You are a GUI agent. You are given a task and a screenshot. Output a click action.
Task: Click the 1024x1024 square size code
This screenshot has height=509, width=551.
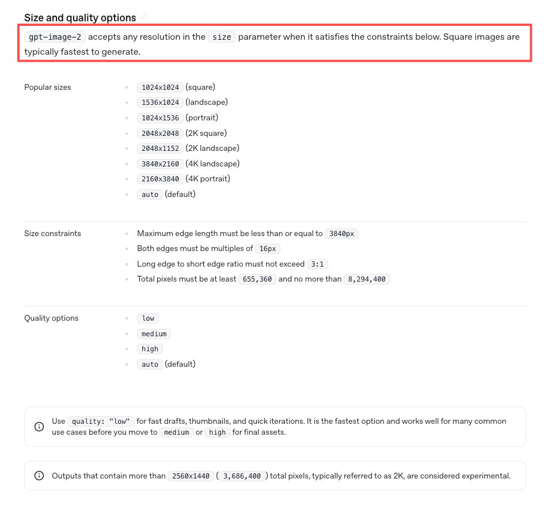[x=160, y=87]
